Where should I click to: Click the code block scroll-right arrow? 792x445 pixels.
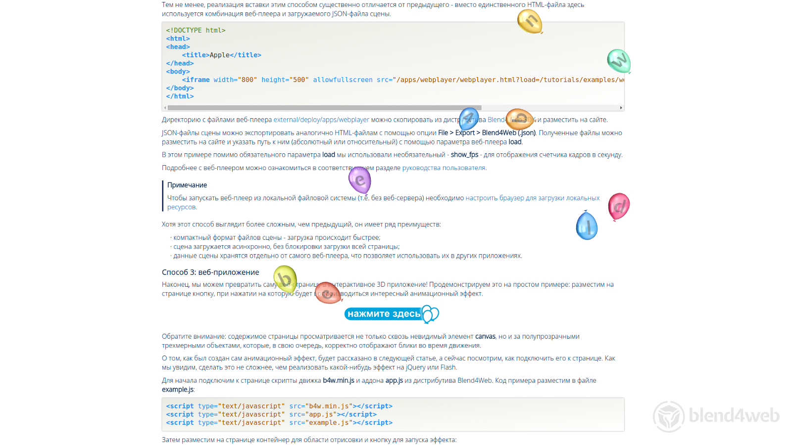(x=621, y=108)
